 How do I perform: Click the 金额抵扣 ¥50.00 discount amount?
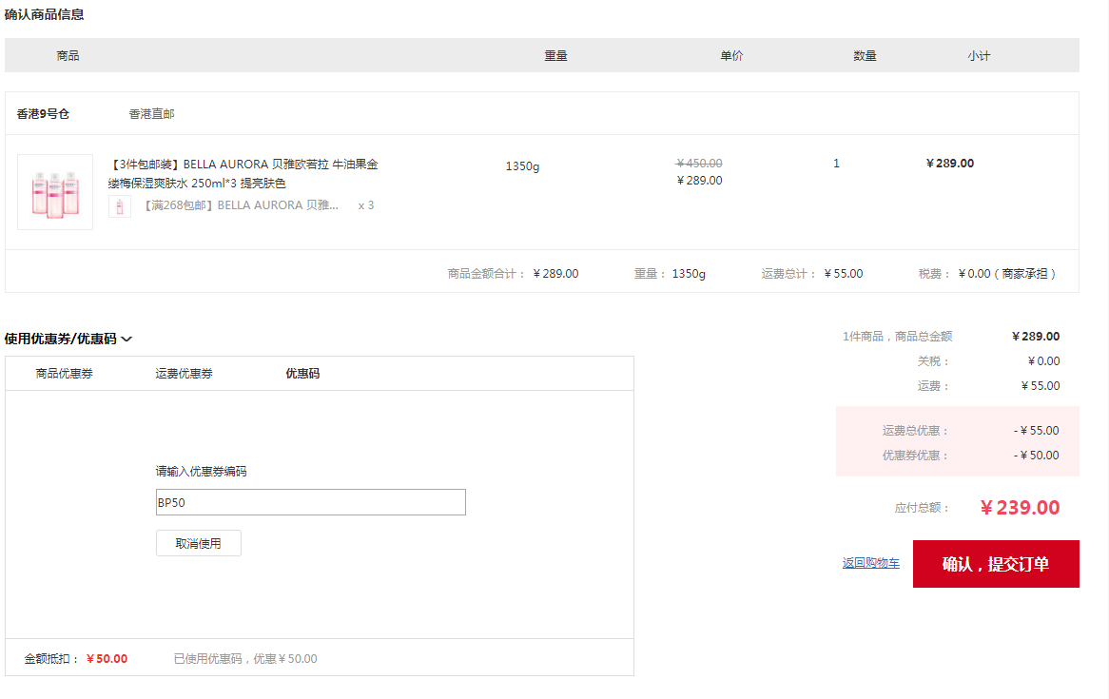[x=107, y=659]
